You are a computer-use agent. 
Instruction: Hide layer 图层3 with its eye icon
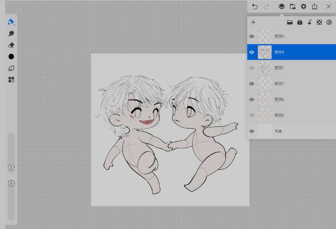[252, 36]
